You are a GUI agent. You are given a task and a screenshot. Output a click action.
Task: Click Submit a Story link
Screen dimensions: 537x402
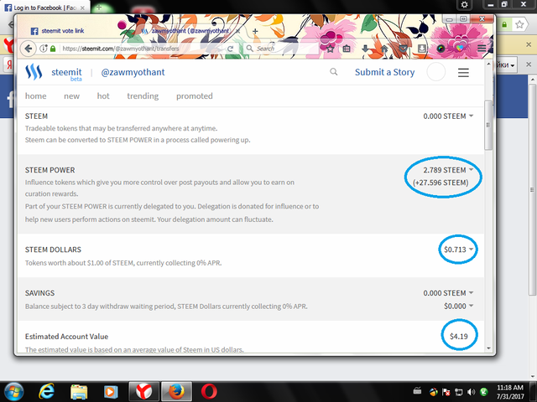click(x=384, y=72)
